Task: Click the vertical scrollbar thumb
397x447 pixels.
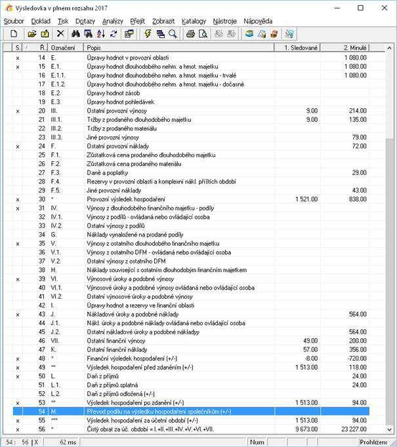Action: [389, 281]
